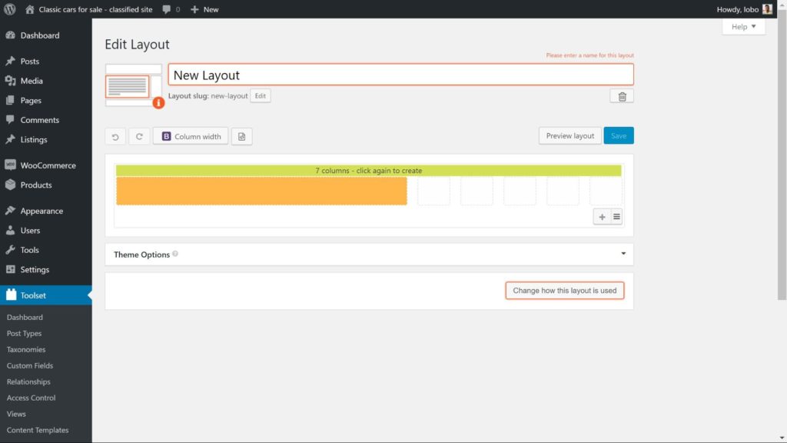Click Change how this layout is used

pos(564,291)
